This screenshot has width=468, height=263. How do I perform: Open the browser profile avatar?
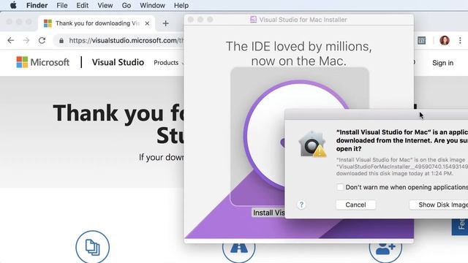point(445,40)
